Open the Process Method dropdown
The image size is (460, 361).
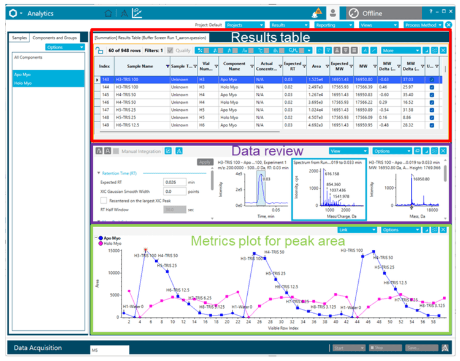click(x=423, y=25)
